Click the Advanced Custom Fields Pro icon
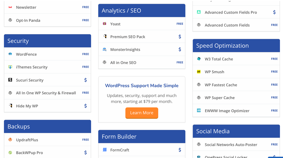The width and height of the screenshot is (283, 158). click(199, 12)
